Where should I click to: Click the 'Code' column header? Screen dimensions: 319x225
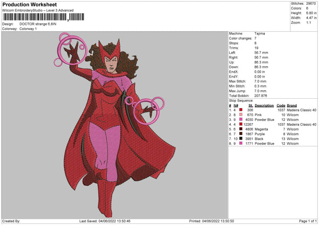pos(281,106)
